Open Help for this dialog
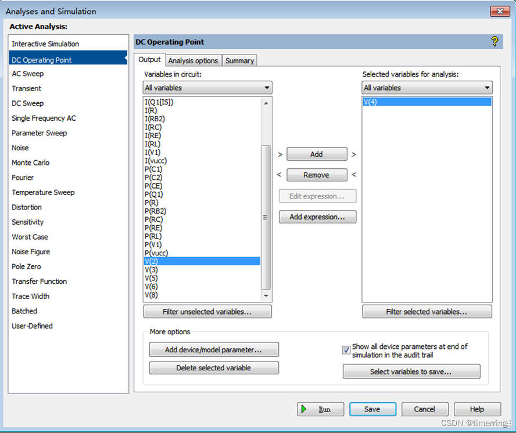The image size is (516, 433). [477, 409]
